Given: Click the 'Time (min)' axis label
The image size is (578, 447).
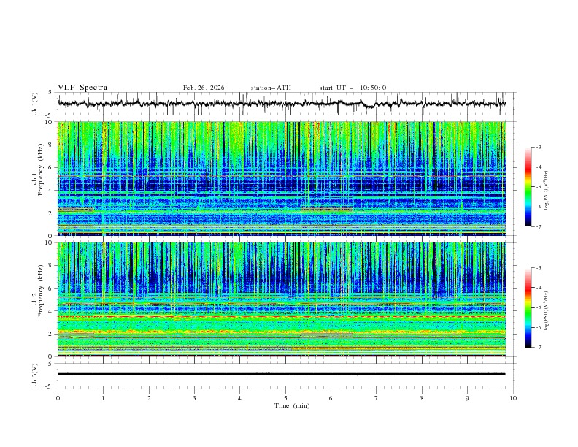Looking at the screenshot, I should pos(292,405).
